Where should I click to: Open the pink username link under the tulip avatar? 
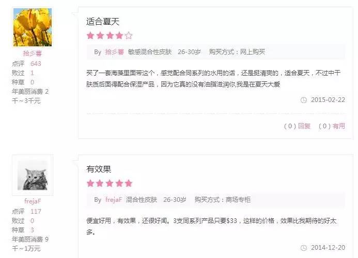point(32,54)
